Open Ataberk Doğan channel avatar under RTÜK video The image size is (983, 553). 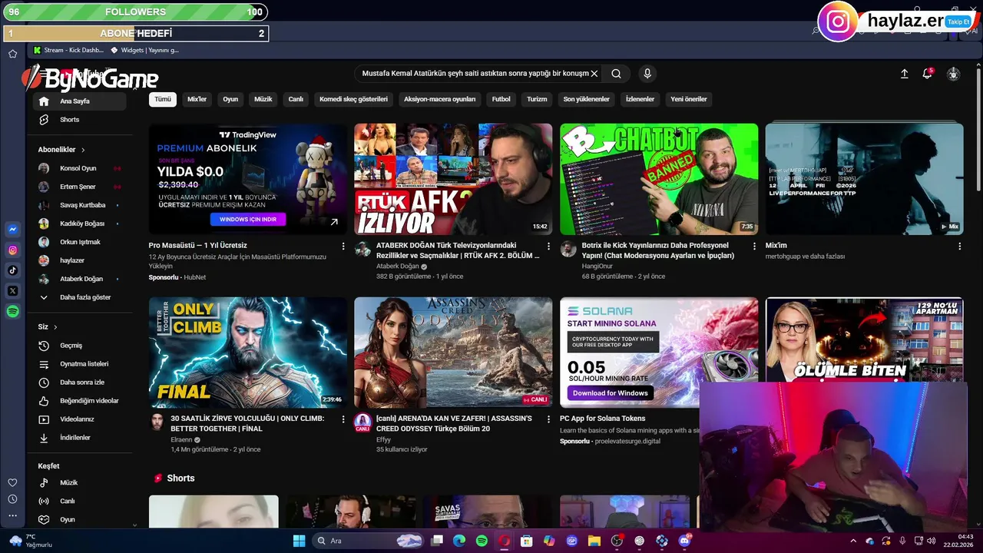pyautogui.click(x=362, y=249)
